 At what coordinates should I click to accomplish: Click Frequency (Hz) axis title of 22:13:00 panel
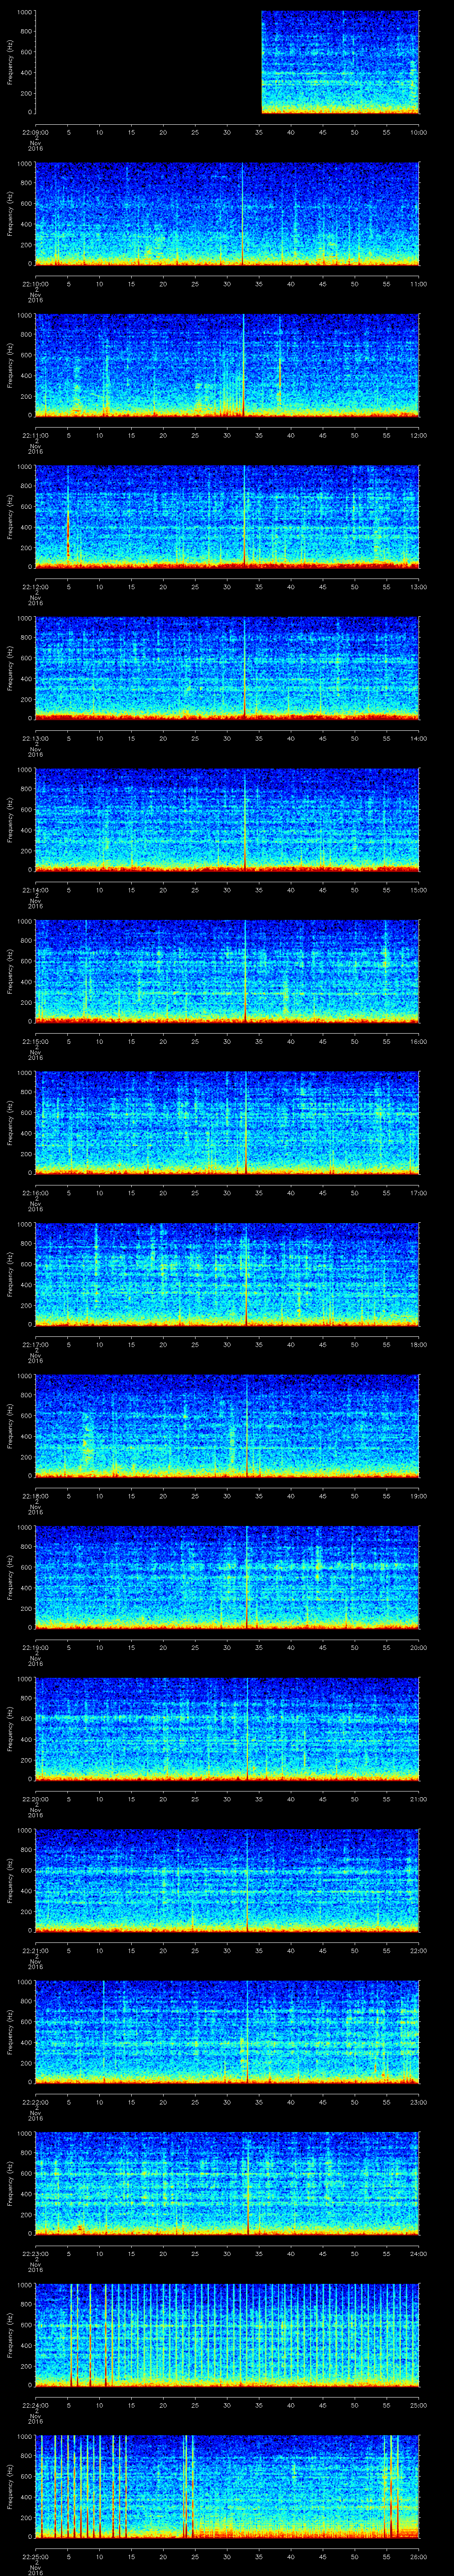(10, 668)
